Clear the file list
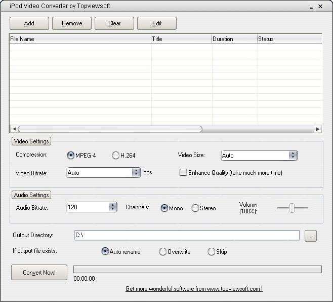333x302 pixels. point(114,23)
